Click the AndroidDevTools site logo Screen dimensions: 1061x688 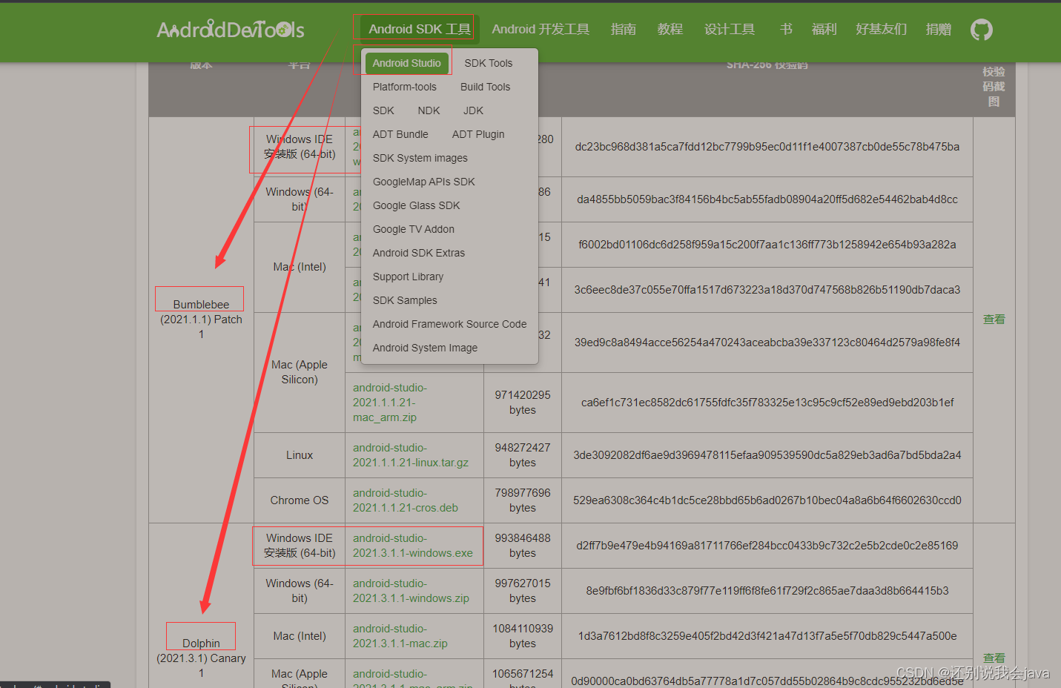click(231, 30)
